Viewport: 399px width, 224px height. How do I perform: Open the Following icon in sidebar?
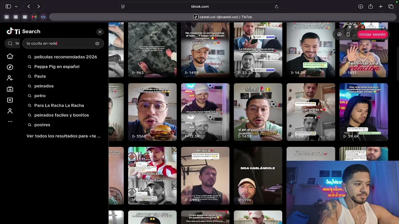tap(10, 78)
